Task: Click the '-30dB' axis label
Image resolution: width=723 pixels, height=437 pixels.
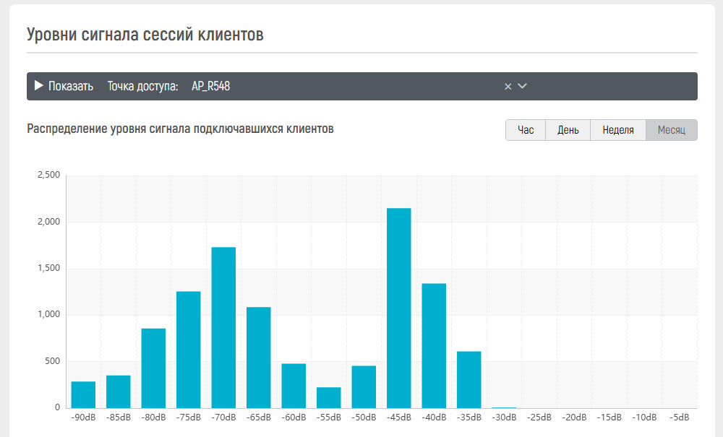Action: (504, 417)
